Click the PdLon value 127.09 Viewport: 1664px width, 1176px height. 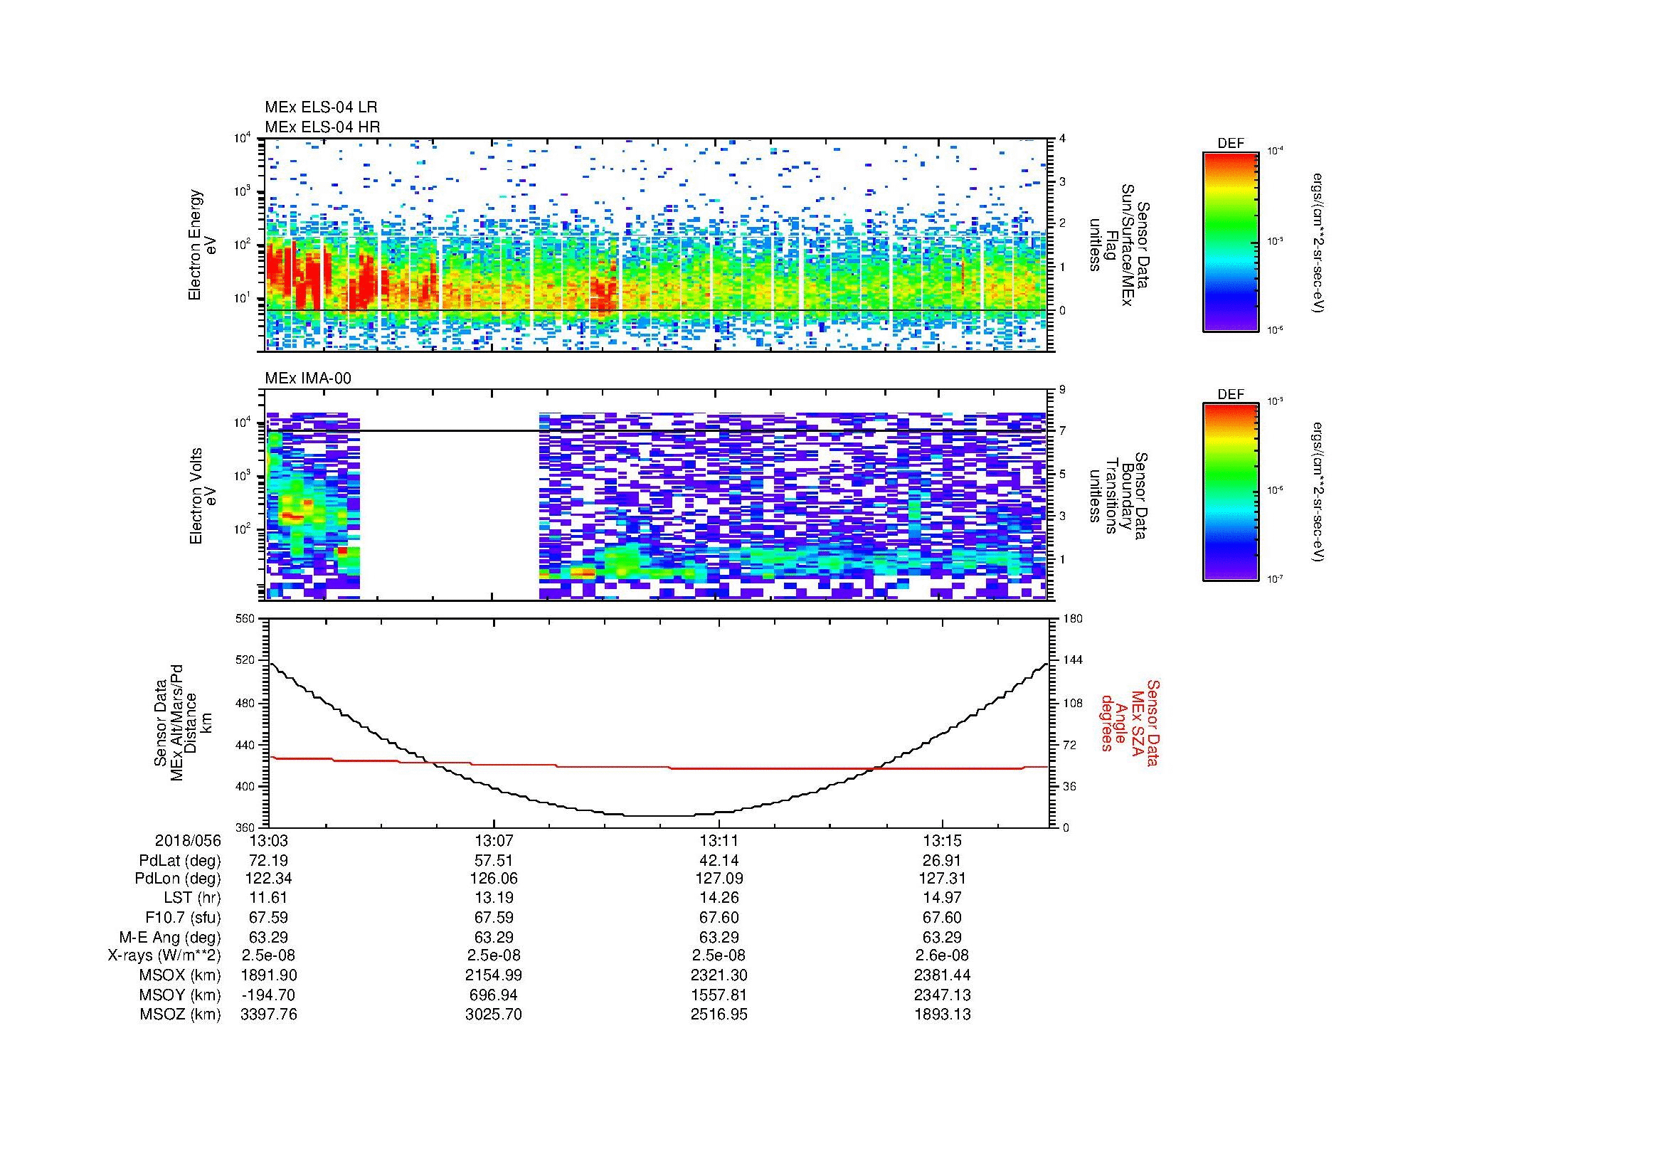click(719, 879)
